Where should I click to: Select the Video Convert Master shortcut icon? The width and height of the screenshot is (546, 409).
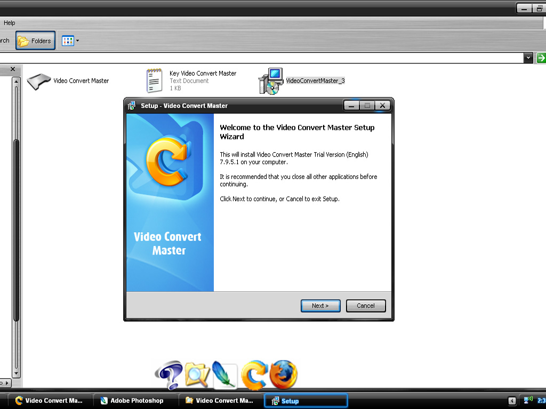pos(38,81)
